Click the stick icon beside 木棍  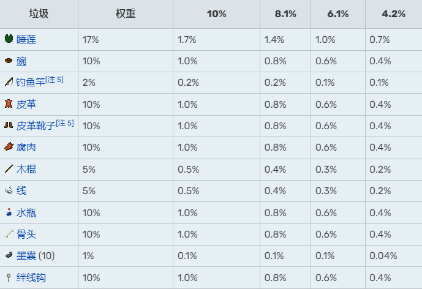(9, 169)
